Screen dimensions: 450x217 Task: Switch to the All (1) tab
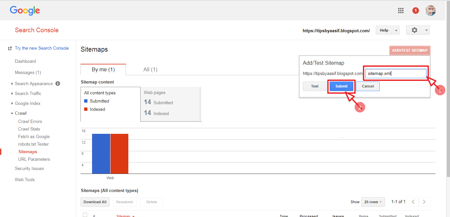[150, 69]
